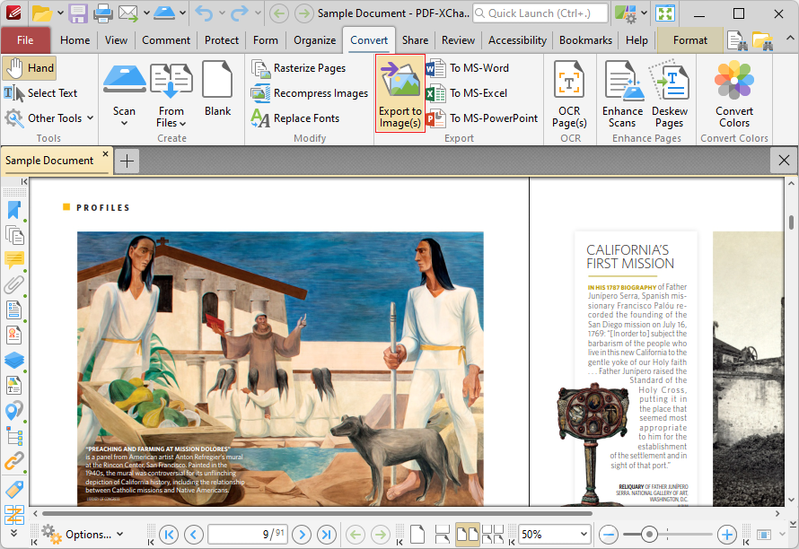Switch to single page layout
Viewport: 799px width, 549px height.
point(417,535)
